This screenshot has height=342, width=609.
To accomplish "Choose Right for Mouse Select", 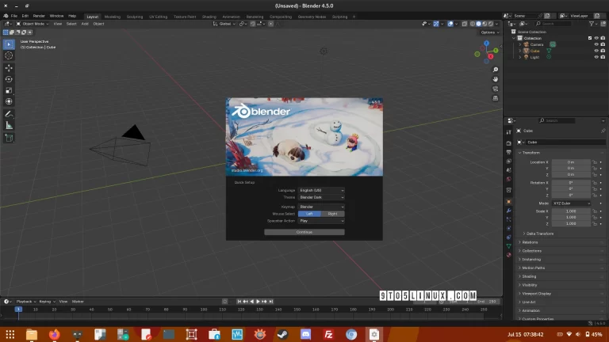I will (332, 214).
